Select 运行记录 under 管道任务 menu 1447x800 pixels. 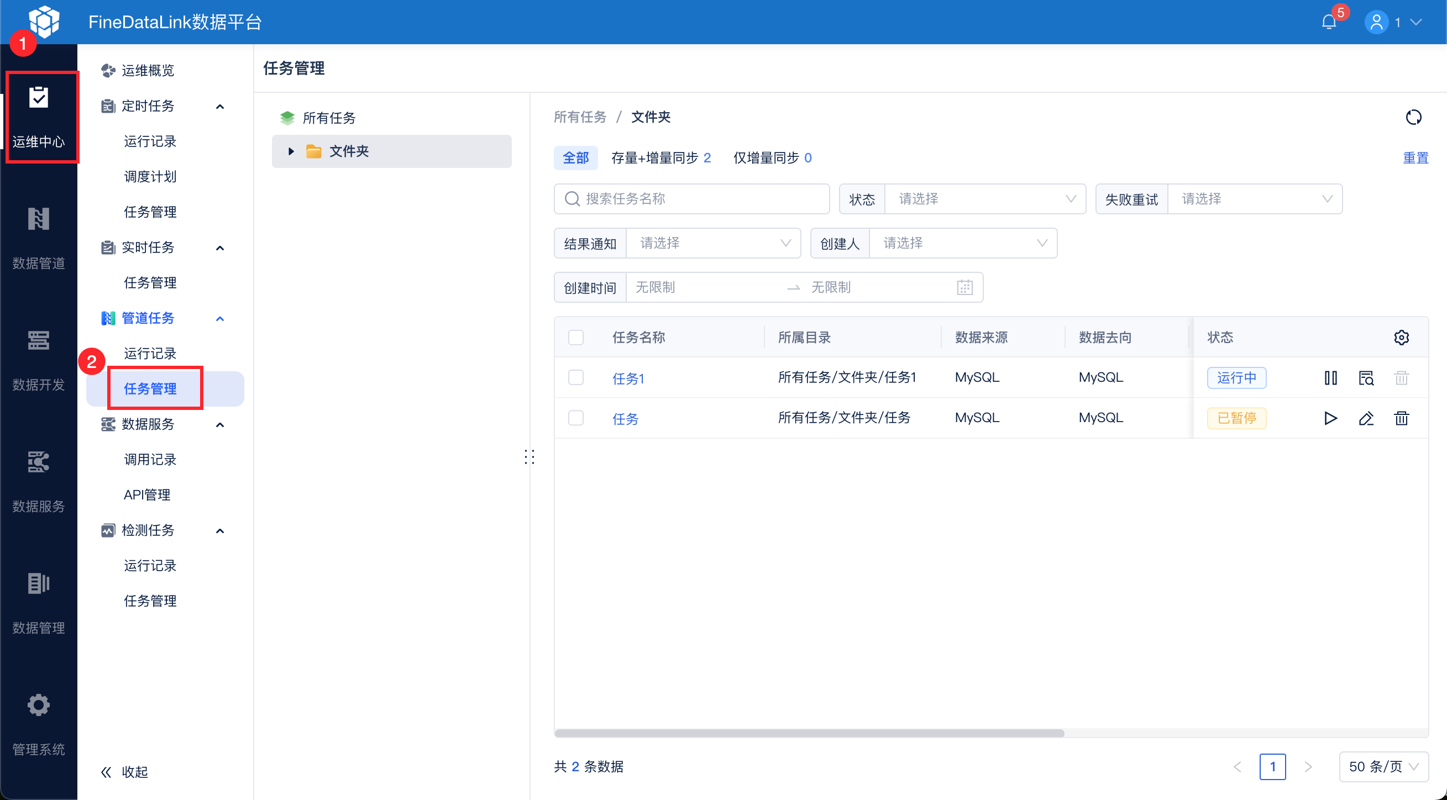click(x=150, y=353)
